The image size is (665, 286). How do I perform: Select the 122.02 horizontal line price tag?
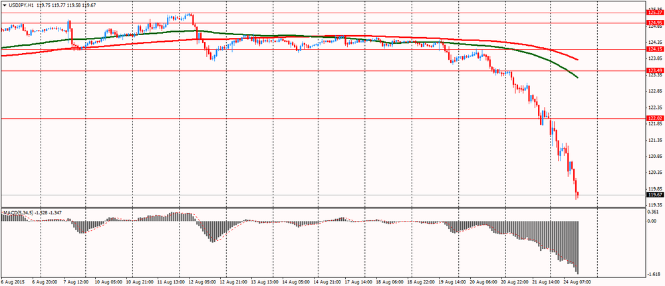click(654, 118)
